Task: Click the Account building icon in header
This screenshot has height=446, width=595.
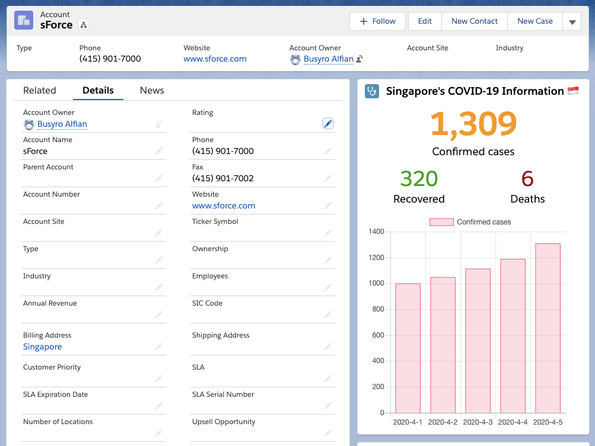Action: 24,21
